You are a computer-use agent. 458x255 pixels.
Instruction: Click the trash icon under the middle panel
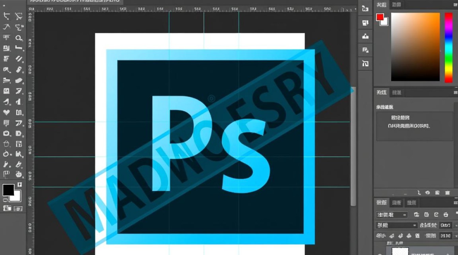pyautogui.click(x=448, y=192)
